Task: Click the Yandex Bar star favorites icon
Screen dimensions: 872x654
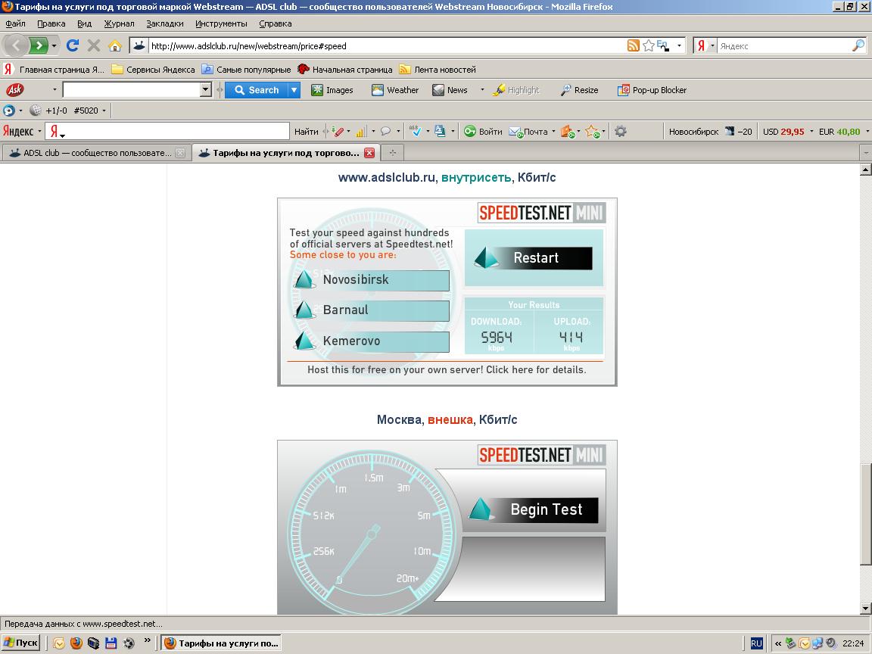Action: 592,132
